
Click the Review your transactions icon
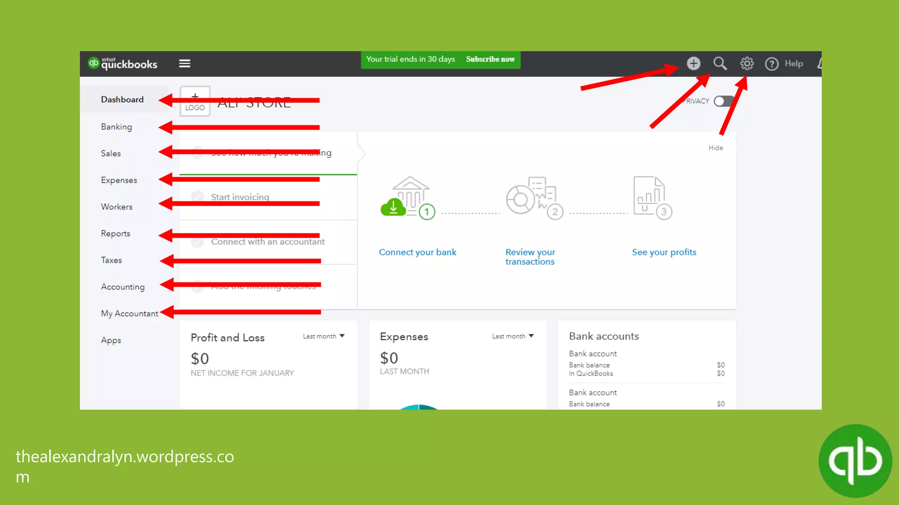(533, 198)
